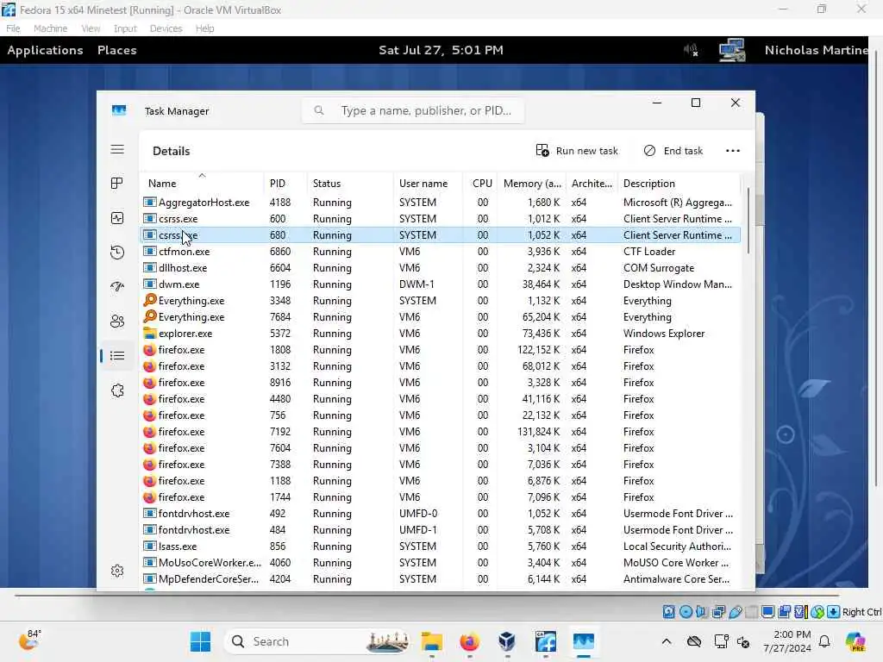This screenshot has height=662, width=883.
Task: Open Firefox from taskbar
Action: pyautogui.click(x=469, y=641)
